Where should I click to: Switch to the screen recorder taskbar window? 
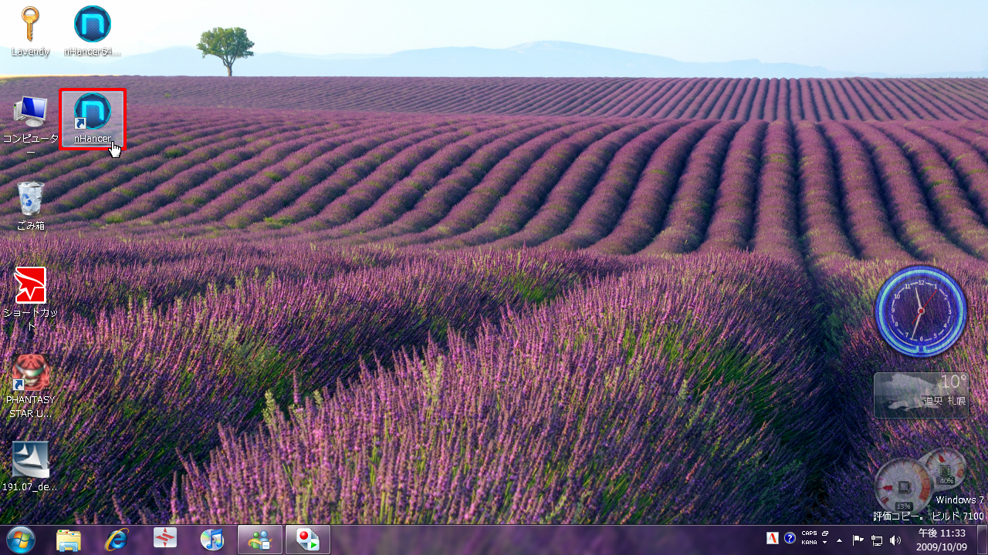point(308,540)
